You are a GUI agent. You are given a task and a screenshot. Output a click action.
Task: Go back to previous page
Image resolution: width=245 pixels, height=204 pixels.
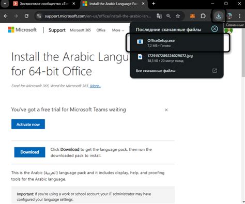(x=6, y=16)
